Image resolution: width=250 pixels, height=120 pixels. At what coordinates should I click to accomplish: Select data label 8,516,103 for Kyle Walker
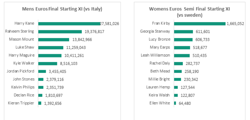coord(69,63)
